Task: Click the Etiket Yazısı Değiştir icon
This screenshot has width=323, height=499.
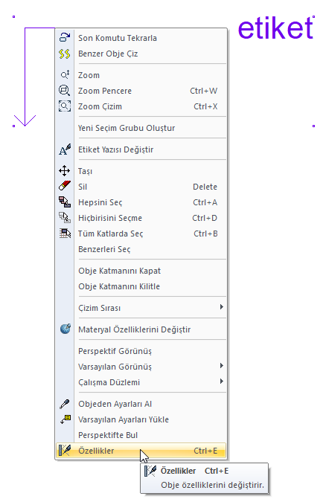Action: pyautogui.click(x=65, y=149)
